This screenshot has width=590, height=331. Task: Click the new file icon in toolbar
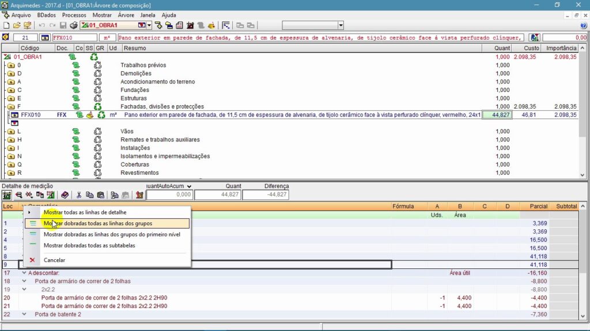[6, 25]
